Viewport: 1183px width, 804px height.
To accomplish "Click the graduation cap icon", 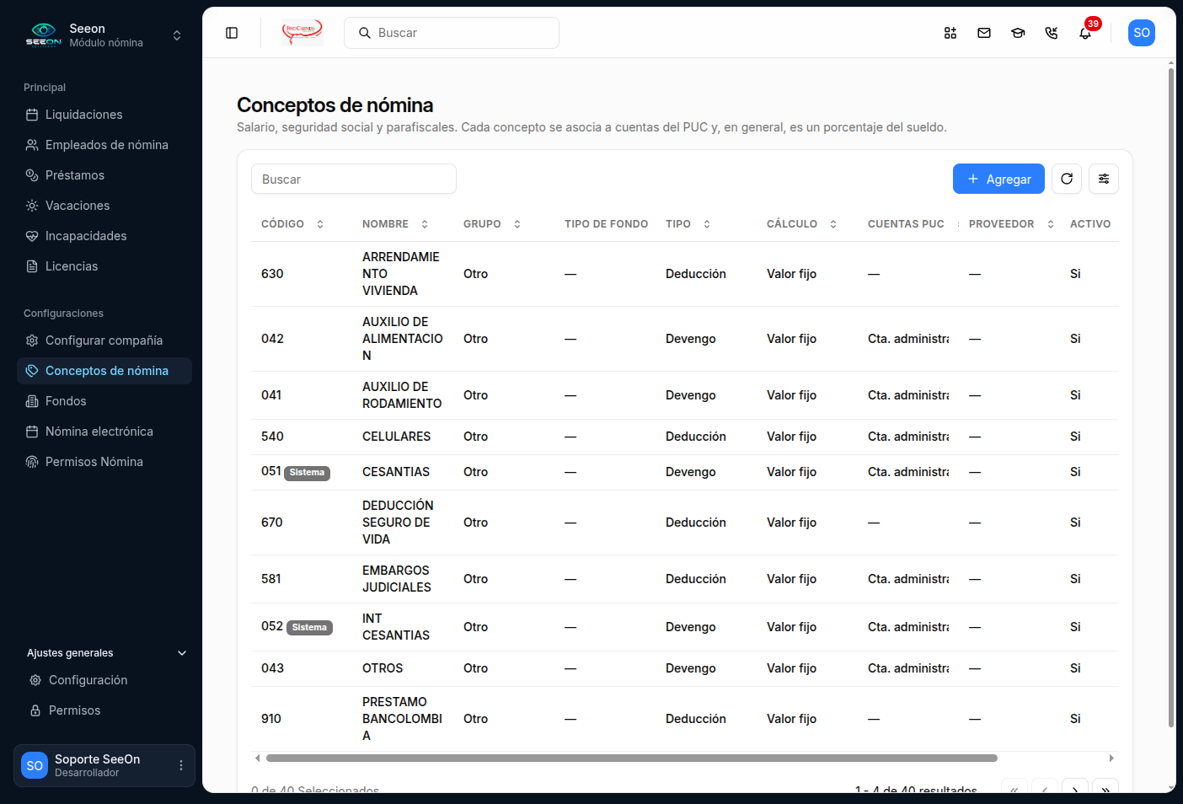I will tap(1018, 33).
